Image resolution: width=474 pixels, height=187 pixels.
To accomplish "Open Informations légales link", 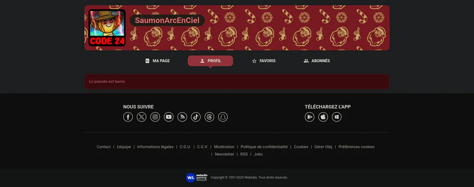I will 156,147.
